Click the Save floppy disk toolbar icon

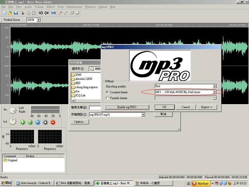(16, 13)
